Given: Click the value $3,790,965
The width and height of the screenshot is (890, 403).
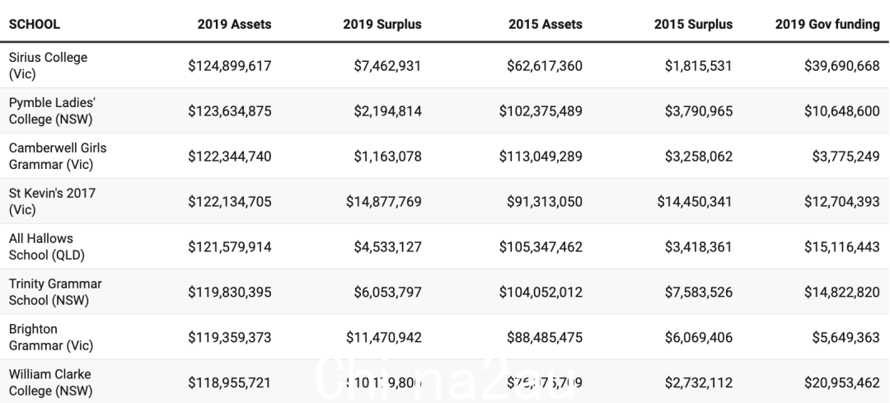Looking at the screenshot, I should tap(699, 111).
